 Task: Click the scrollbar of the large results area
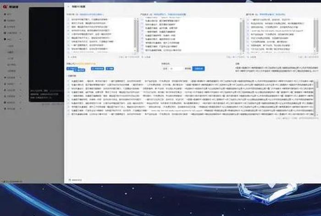pyautogui.click(x=317, y=97)
